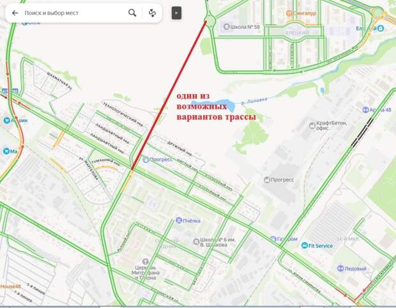Click the search places input field

pos(73,13)
